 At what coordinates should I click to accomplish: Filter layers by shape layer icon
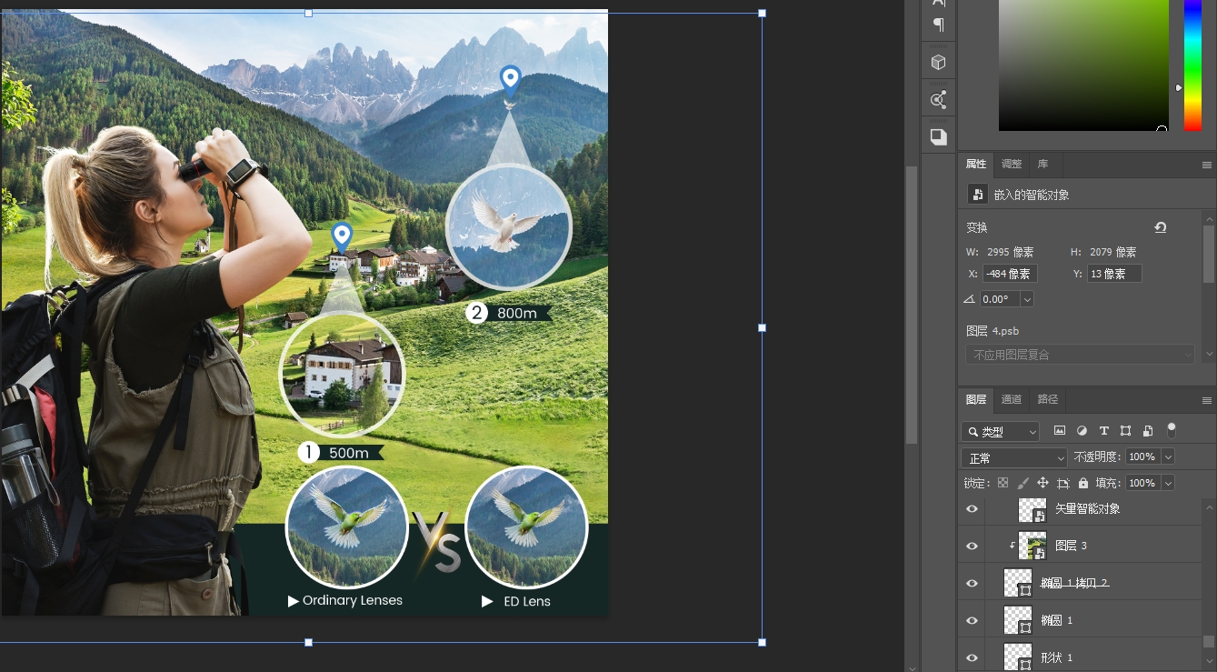1125,431
